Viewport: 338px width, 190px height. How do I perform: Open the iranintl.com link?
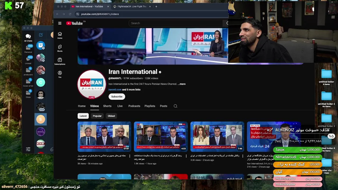[x=115, y=90]
